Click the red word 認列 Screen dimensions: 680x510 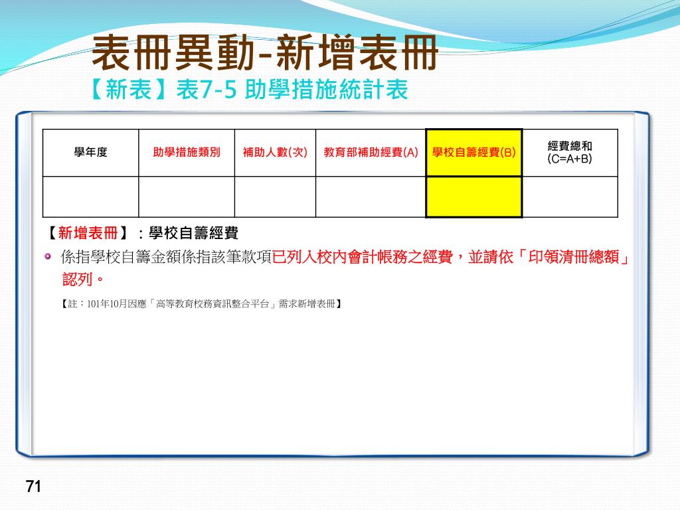pyautogui.click(x=78, y=280)
